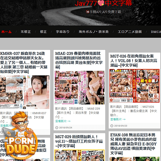Click 查看影片 link under MIAE-239
Image resolution: width=161 pixels, height=161 pixels.
tap(63, 121)
